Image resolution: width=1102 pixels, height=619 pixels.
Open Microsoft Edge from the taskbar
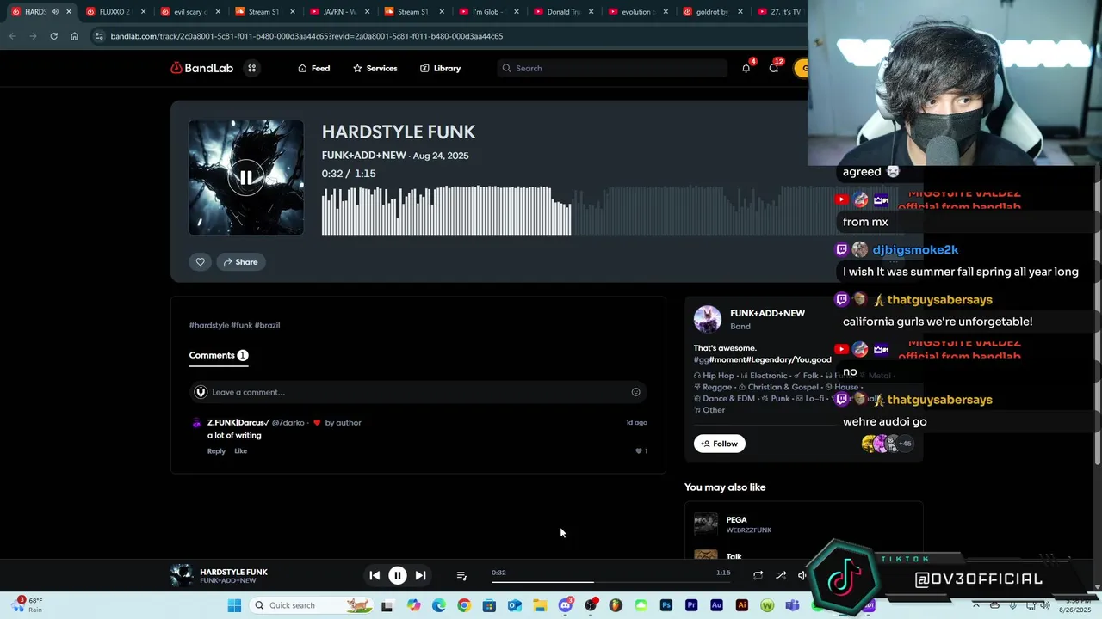click(439, 605)
